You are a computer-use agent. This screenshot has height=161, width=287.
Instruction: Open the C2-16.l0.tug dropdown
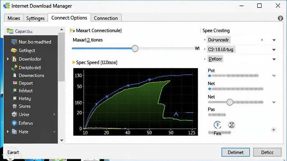click(274, 50)
